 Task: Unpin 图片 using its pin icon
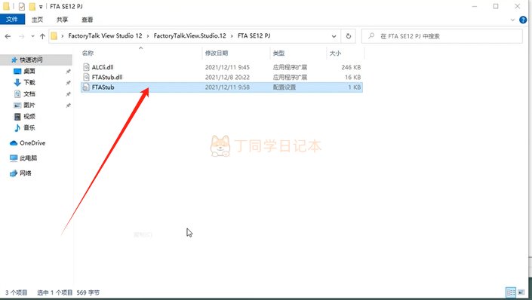coord(68,106)
